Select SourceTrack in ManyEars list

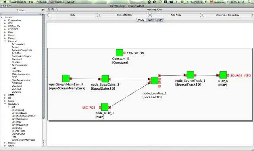point(19,131)
